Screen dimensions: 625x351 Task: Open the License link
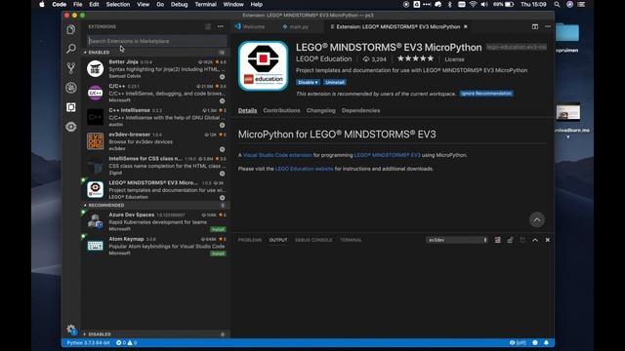click(454, 59)
